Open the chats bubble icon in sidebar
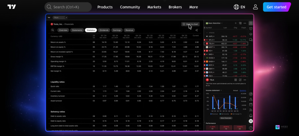Screen dimensions: 299x136 [x=251, y=40]
